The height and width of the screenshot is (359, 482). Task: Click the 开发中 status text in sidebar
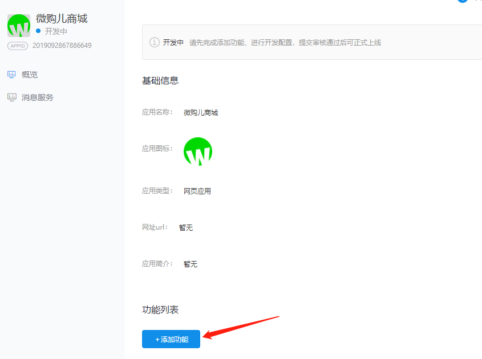click(56, 31)
